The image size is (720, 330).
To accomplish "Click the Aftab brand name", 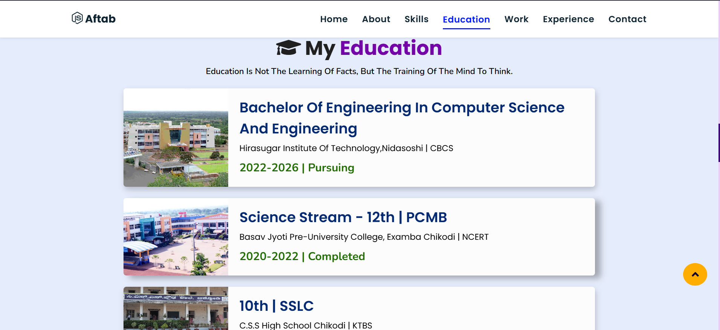I will [x=100, y=19].
